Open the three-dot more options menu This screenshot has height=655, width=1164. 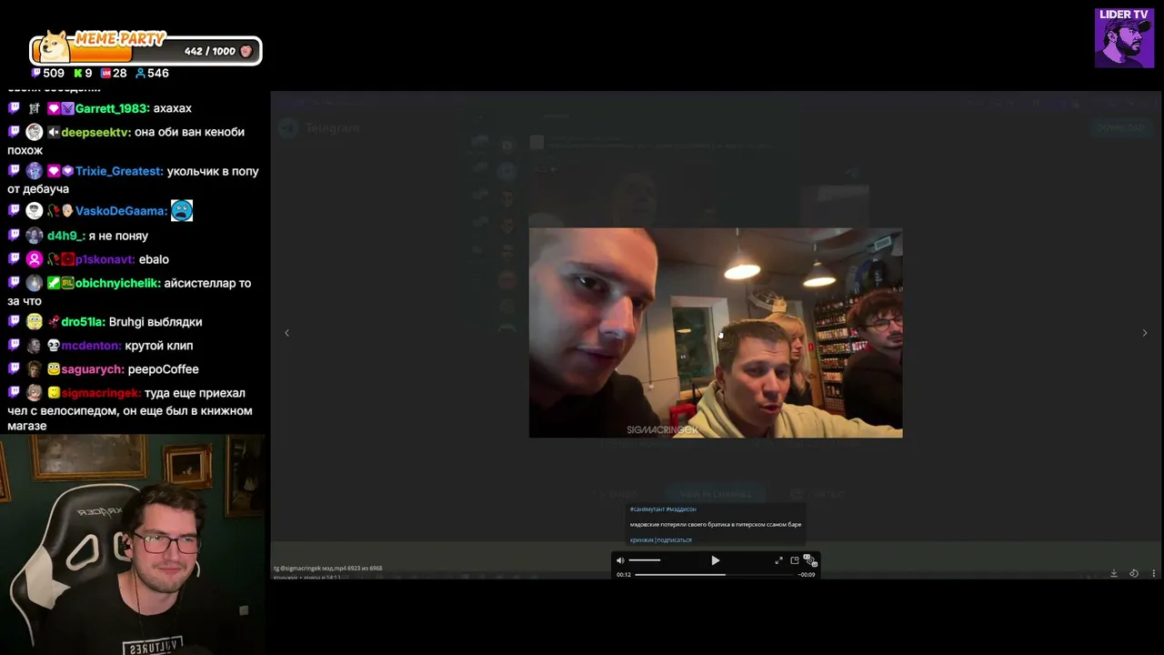click(x=1154, y=573)
